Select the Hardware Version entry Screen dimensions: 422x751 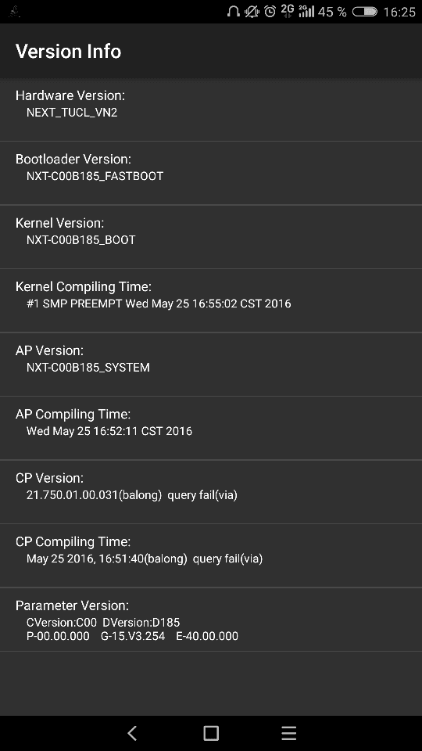coord(211,110)
